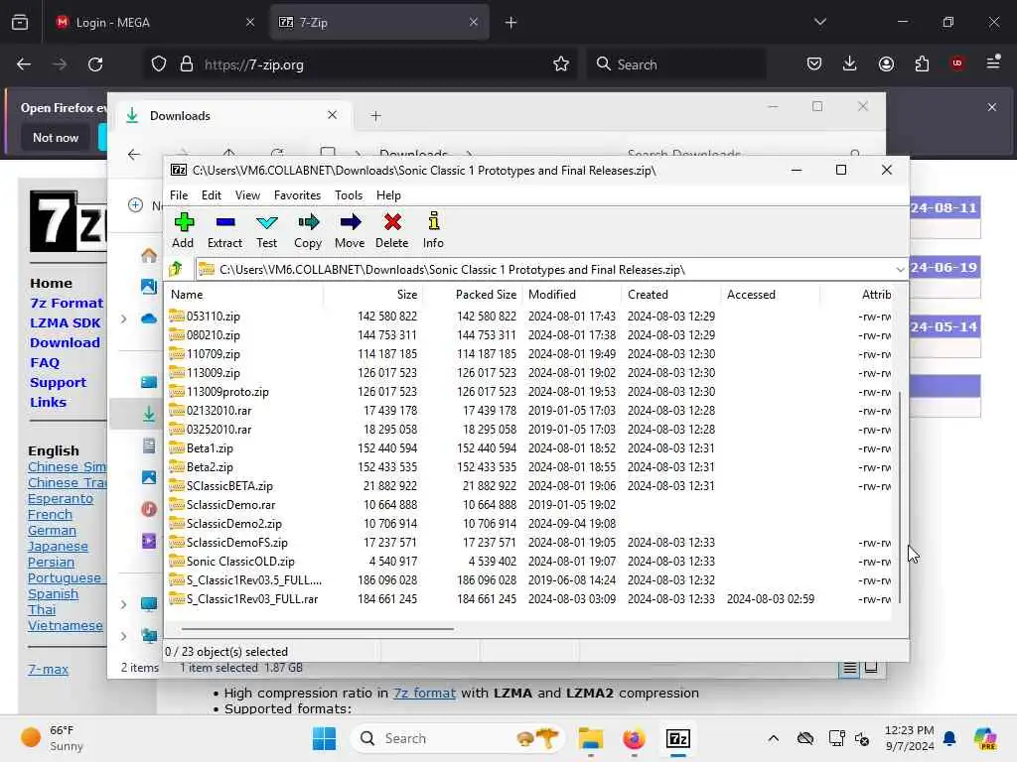Click the horizontal scrollbar in 7-Zip file list
Image resolution: width=1017 pixels, height=762 pixels.
[x=317, y=628]
